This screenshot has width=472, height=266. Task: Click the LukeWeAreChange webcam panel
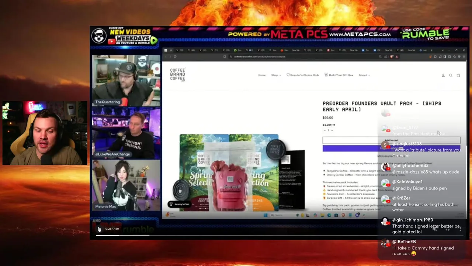pyautogui.click(x=126, y=133)
